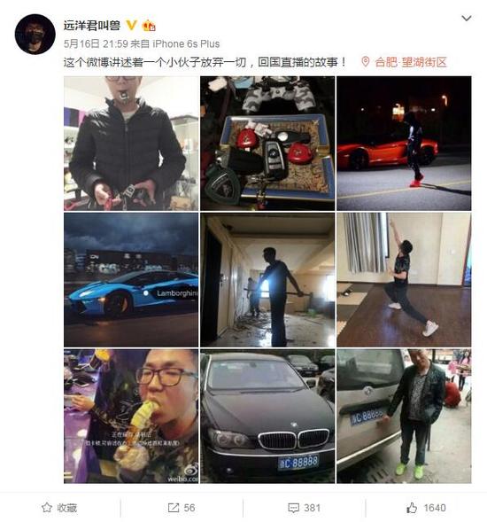The width and height of the screenshot is (487, 522).
Task: Click the iPhone 6s Plus source link
Action: point(186,43)
